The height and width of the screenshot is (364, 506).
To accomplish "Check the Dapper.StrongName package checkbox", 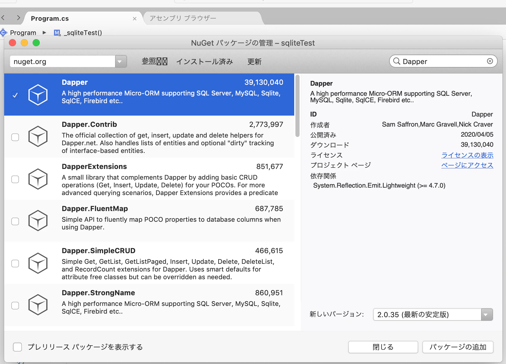I will point(15,306).
